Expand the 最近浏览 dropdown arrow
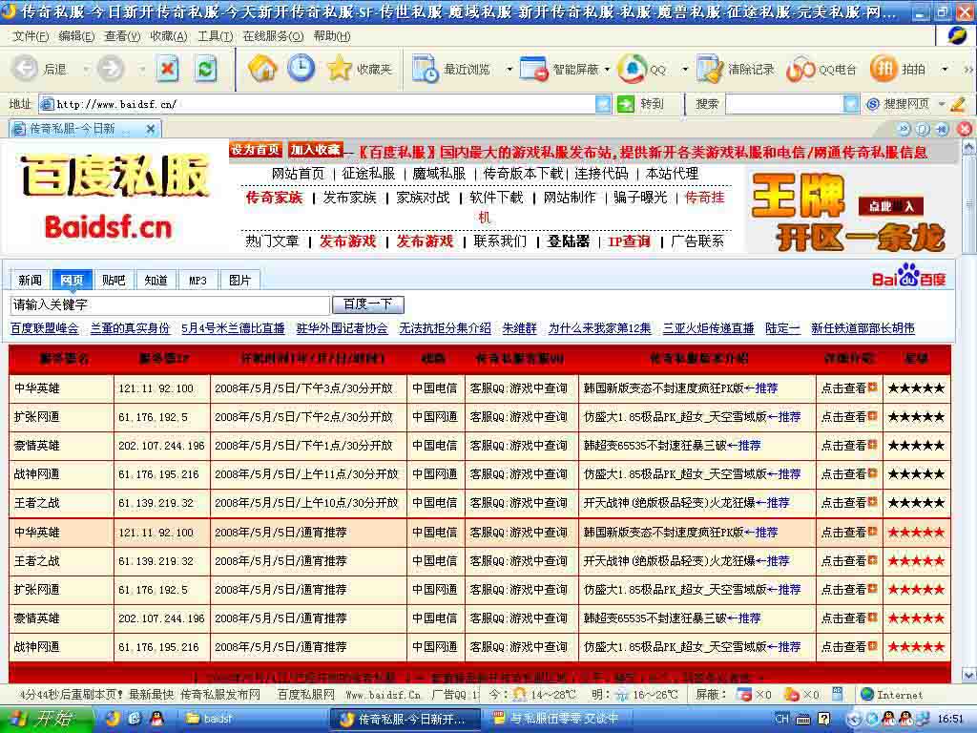 pos(509,70)
